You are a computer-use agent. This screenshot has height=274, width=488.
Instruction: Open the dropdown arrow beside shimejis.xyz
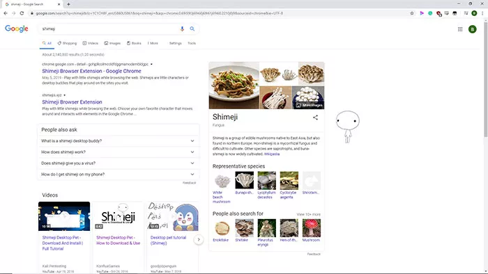click(x=64, y=95)
